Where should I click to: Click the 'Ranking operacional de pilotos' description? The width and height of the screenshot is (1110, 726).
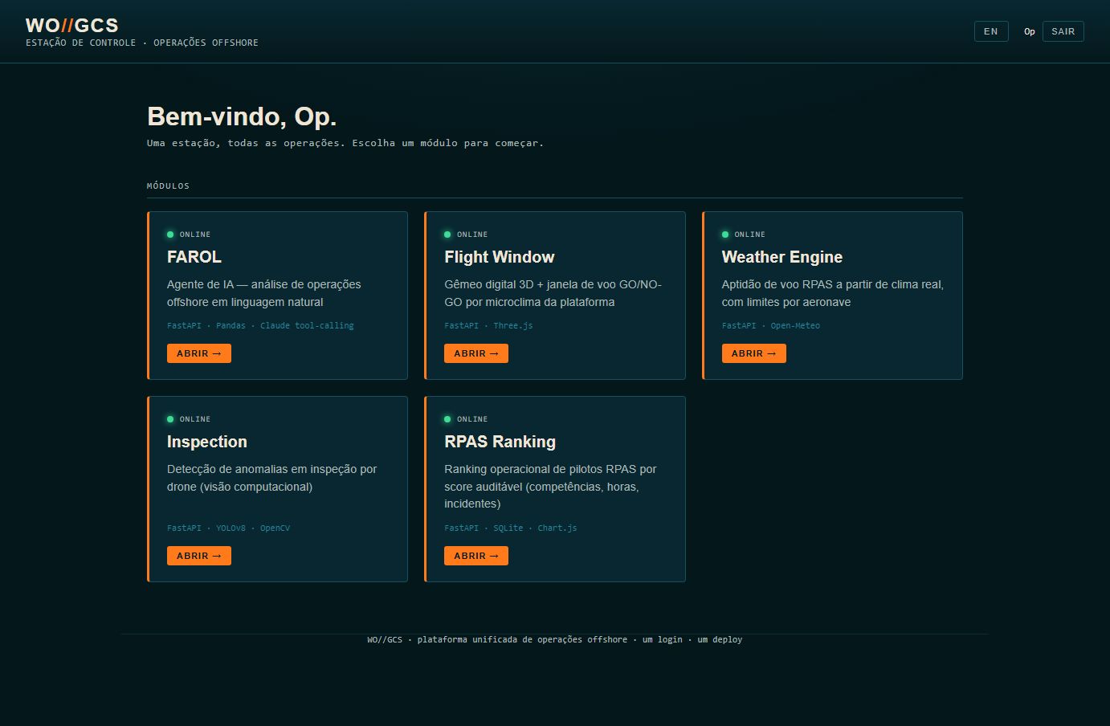(550, 487)
